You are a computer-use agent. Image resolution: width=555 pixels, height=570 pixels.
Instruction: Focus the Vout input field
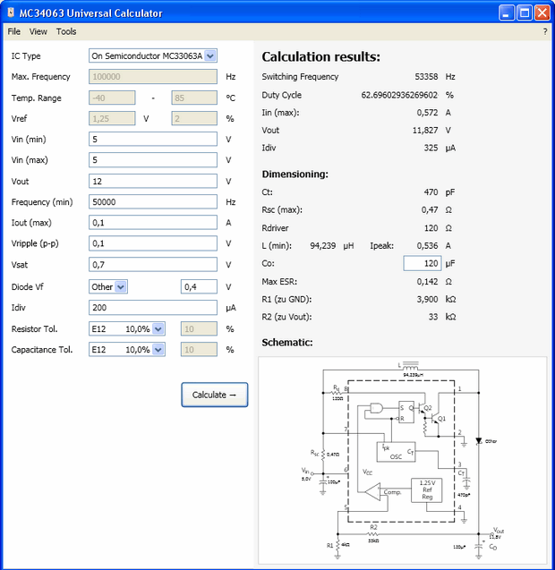coord(153,181)
